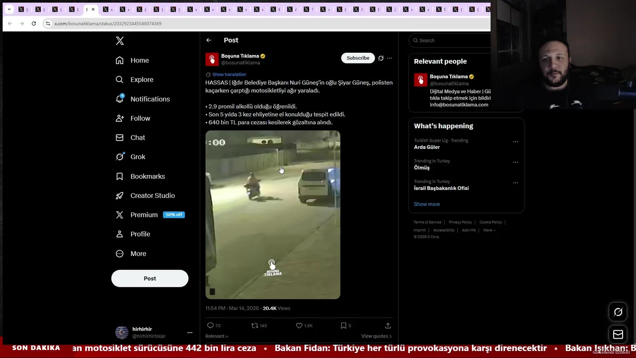Open Accessibility footer link
This screenshot has width=636, height=358.
(x=444, y=230)
